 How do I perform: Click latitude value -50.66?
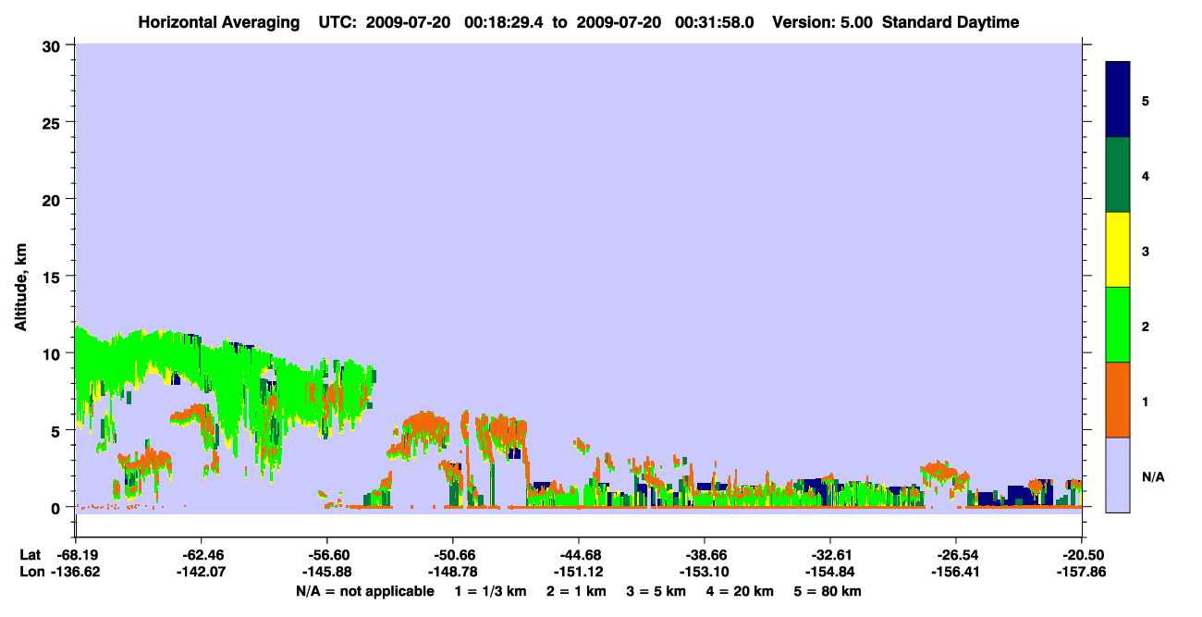tap(453, 555)
